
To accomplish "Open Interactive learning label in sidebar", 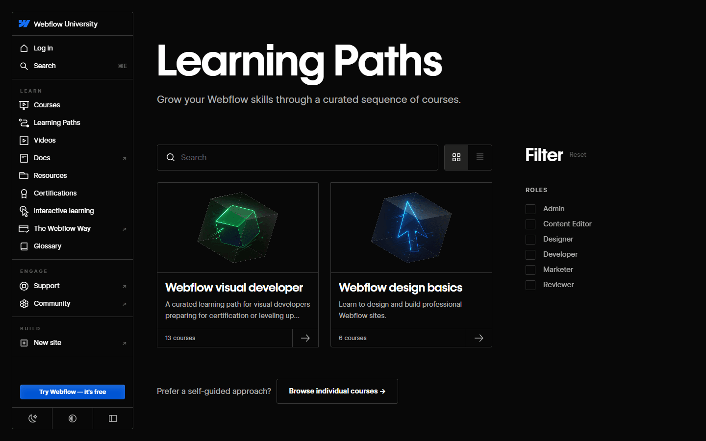I will (x=64, y=211).
